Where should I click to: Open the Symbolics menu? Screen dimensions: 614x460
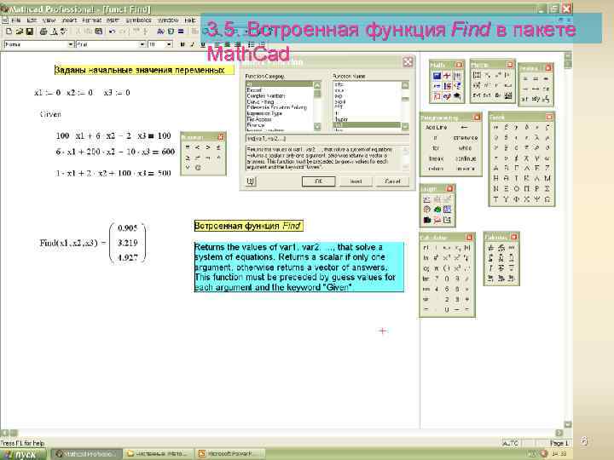pyautogui.click(x=138, y=20)
